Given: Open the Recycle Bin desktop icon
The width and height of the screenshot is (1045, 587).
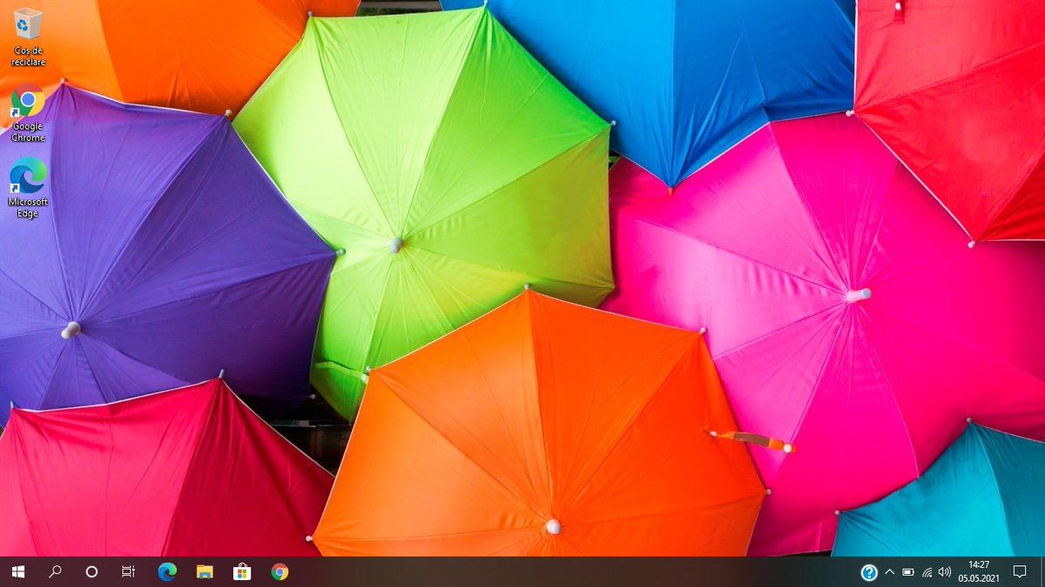Looking at the screenshot, I should pyautogui.click(x=28, y=24).
